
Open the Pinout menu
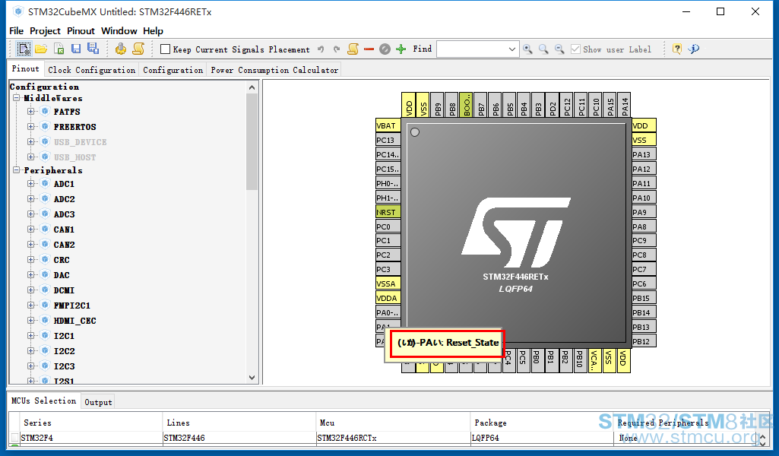coord(81,31)
